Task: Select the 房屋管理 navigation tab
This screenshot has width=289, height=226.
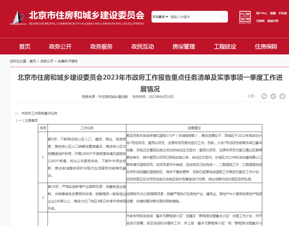Action: (x=184, y=46)
